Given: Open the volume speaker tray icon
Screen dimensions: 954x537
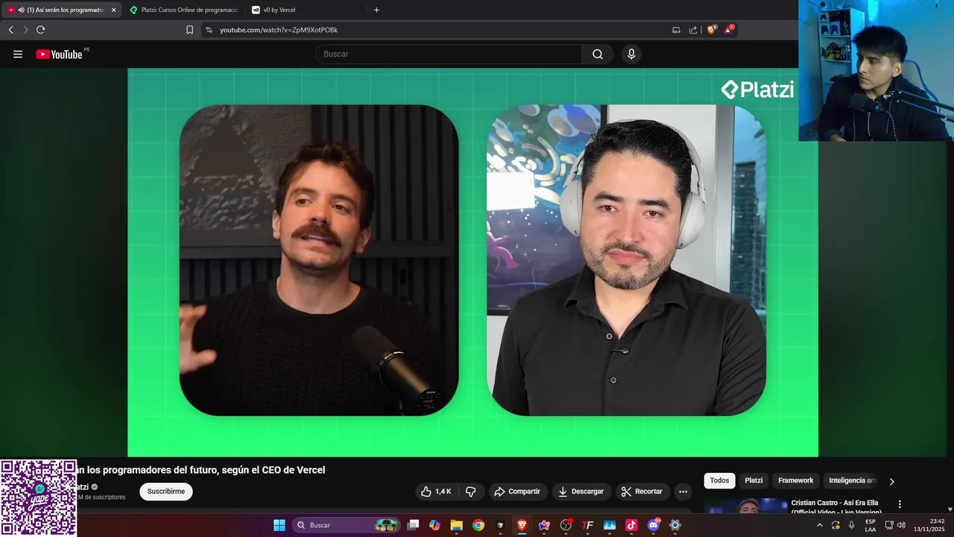Looking at the screenshot, I should (x=901, y=525).
